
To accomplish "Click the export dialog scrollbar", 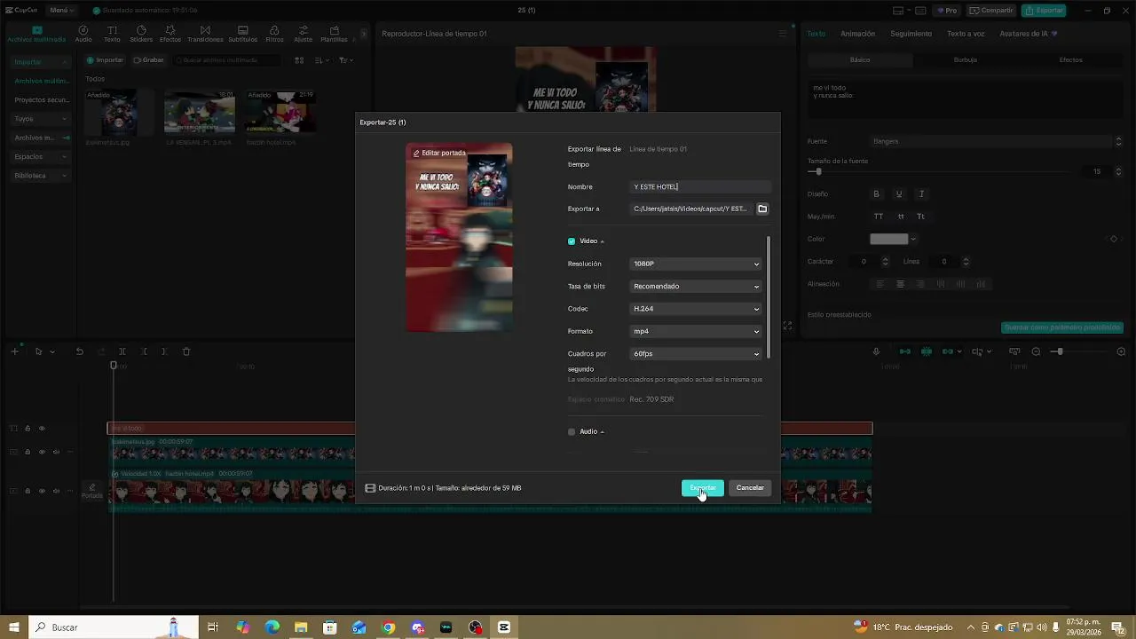I will click(769, 296).
